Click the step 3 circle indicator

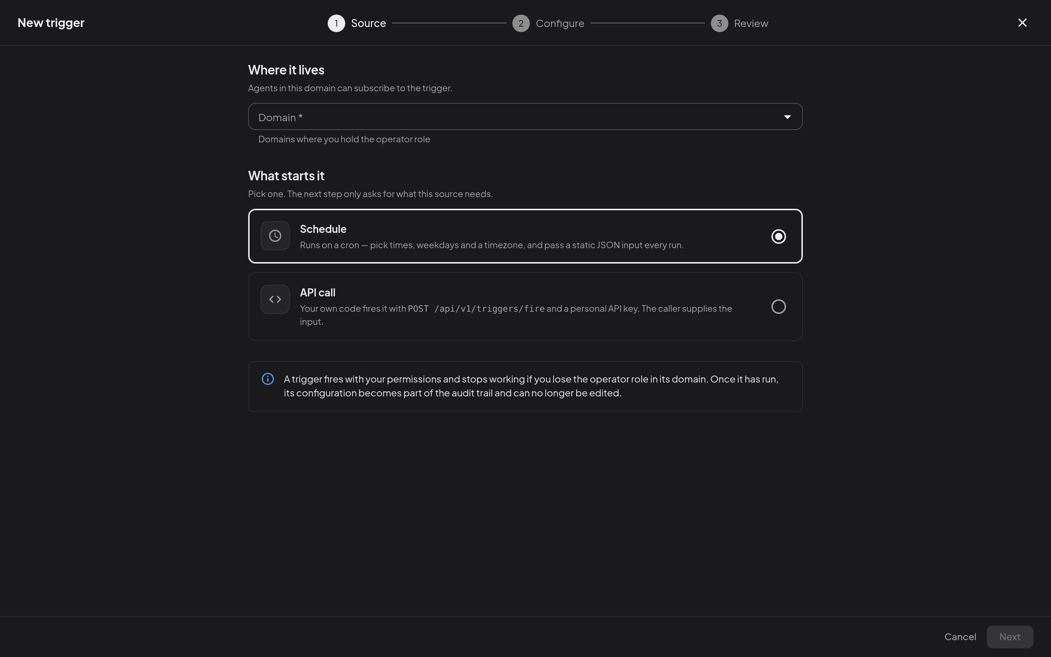point(719,23)
